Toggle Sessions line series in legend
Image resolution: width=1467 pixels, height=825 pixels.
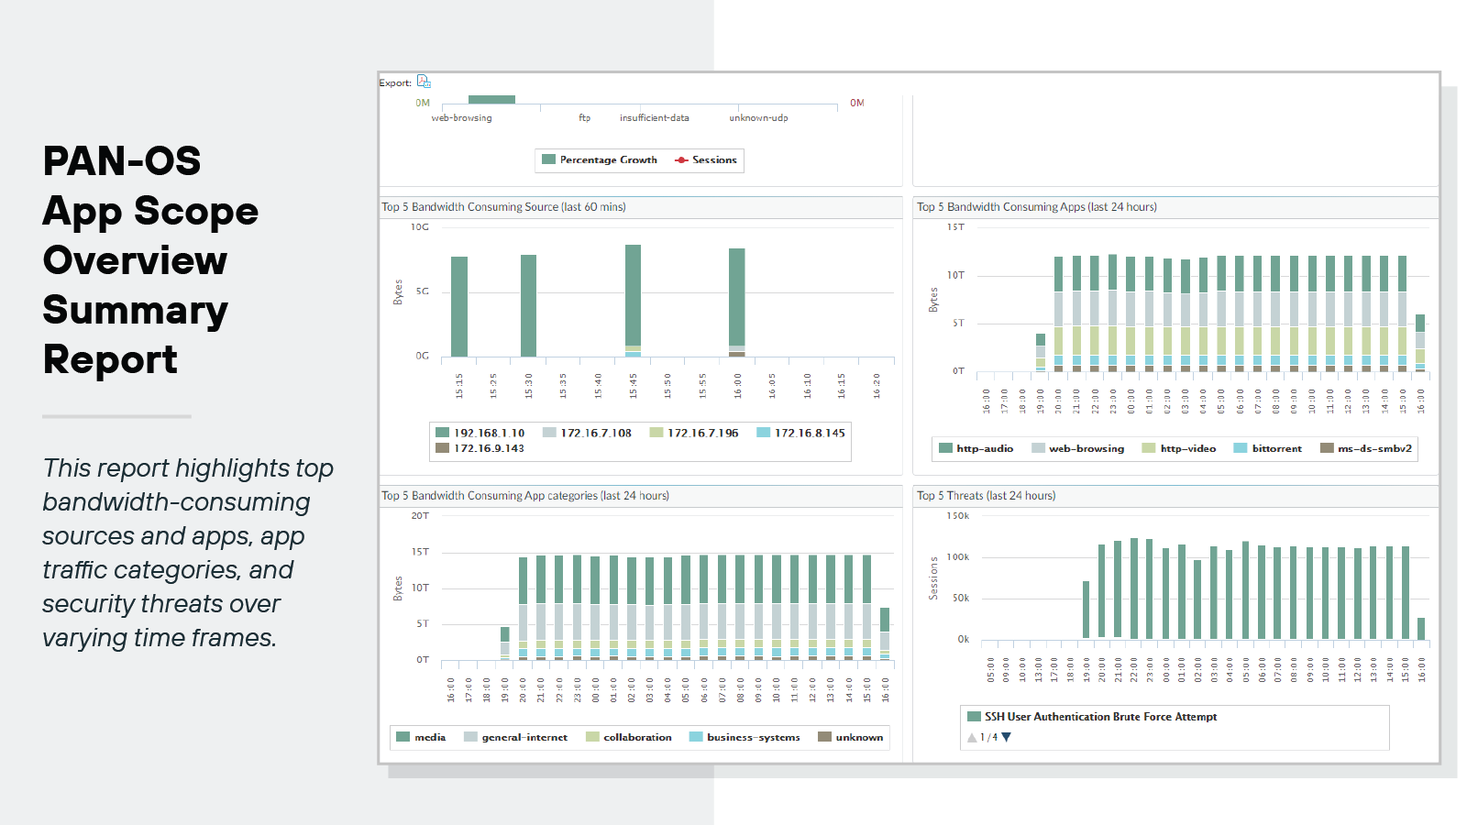[713, 159]
